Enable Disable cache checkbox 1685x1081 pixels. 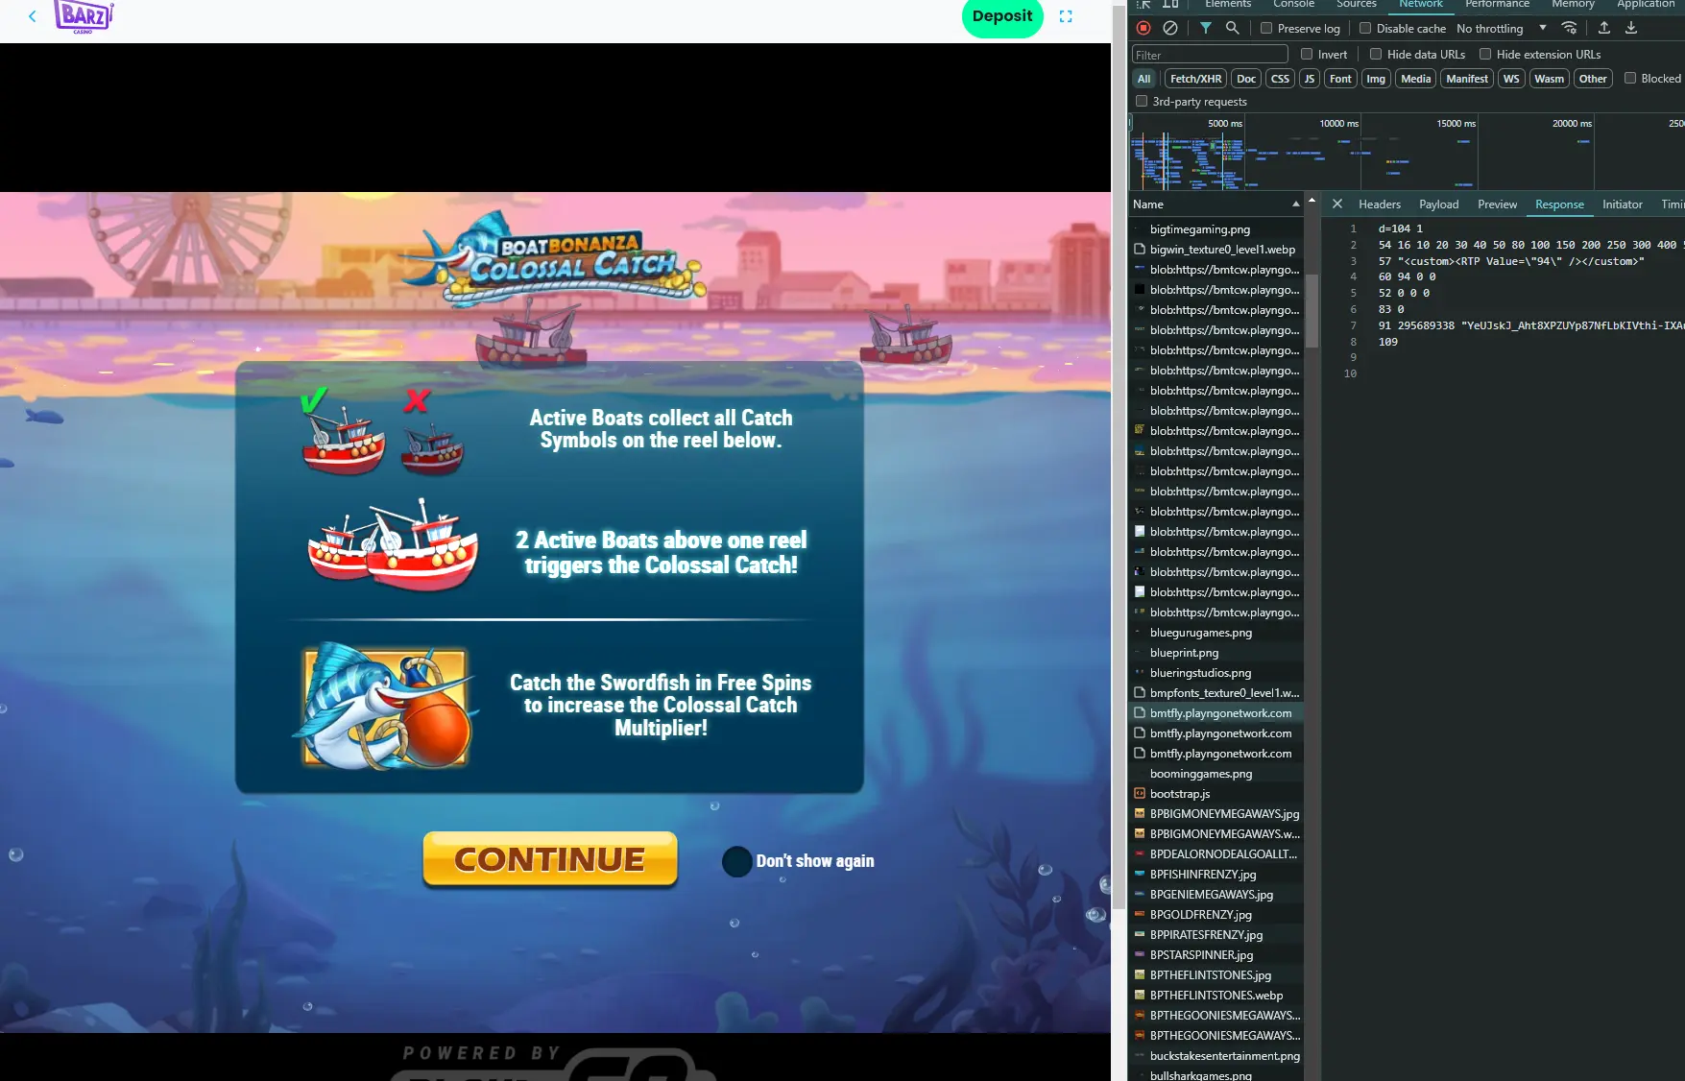click(x=1365, y=28)
